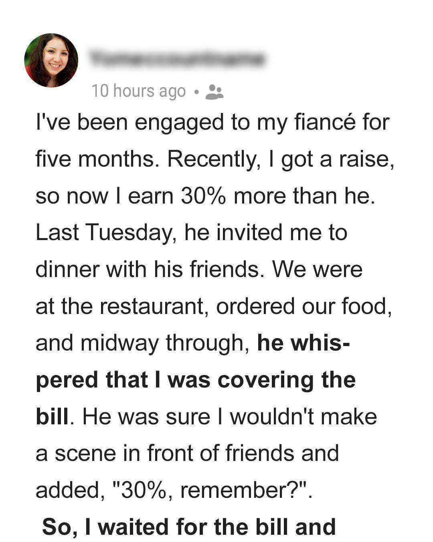Click bold line "So, I waited for the bill"
The width and height of the screenshot is (433, 542).
tap(188, 527)
